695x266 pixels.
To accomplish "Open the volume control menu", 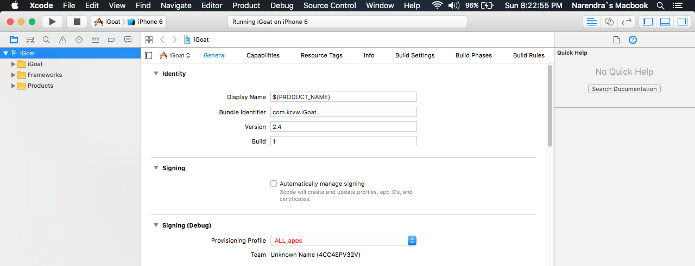I will [454, 5].
